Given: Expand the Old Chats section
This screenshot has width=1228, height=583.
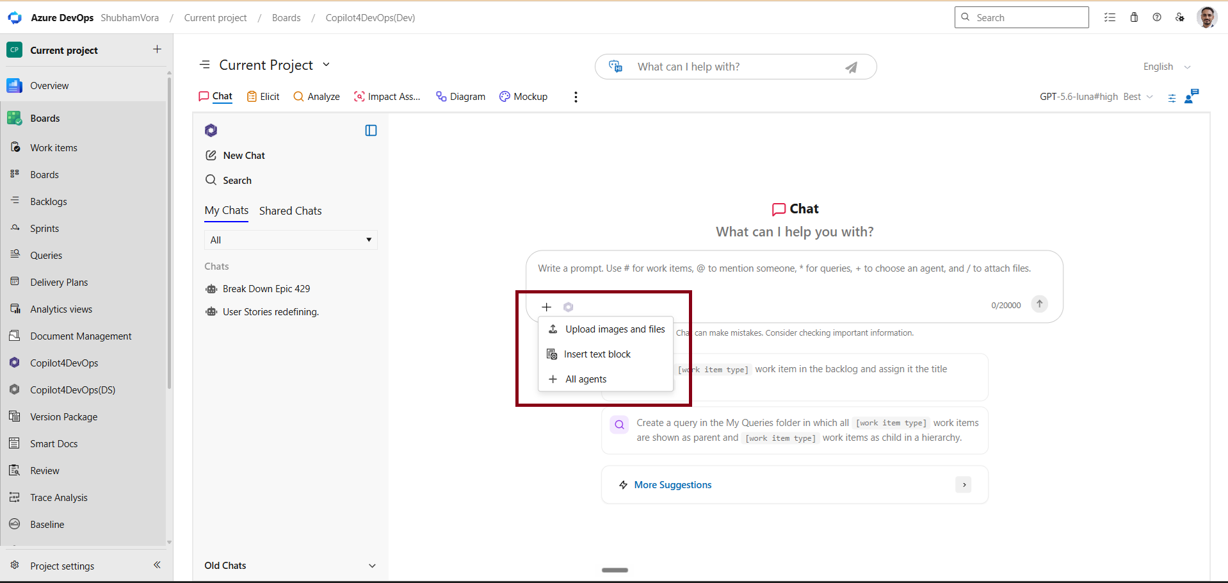Looking at the screenshot, I should coord(291,566).
